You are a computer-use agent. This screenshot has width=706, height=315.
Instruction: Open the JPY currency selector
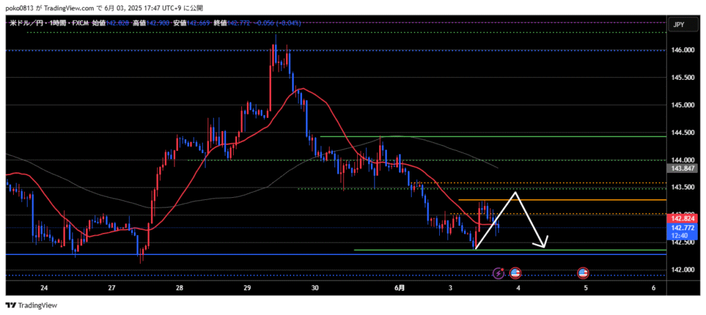tap(678, 24)
